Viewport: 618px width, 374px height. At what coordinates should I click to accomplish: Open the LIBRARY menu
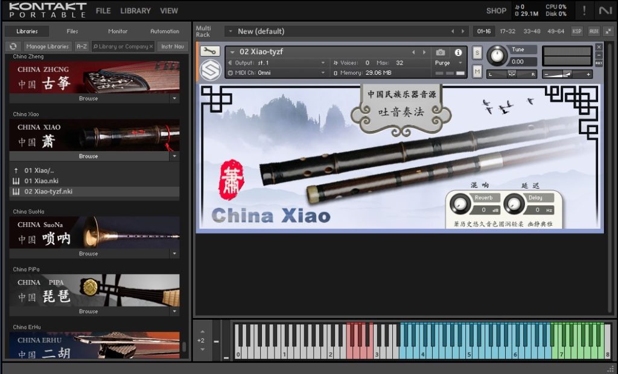click(x=136, y=11)
